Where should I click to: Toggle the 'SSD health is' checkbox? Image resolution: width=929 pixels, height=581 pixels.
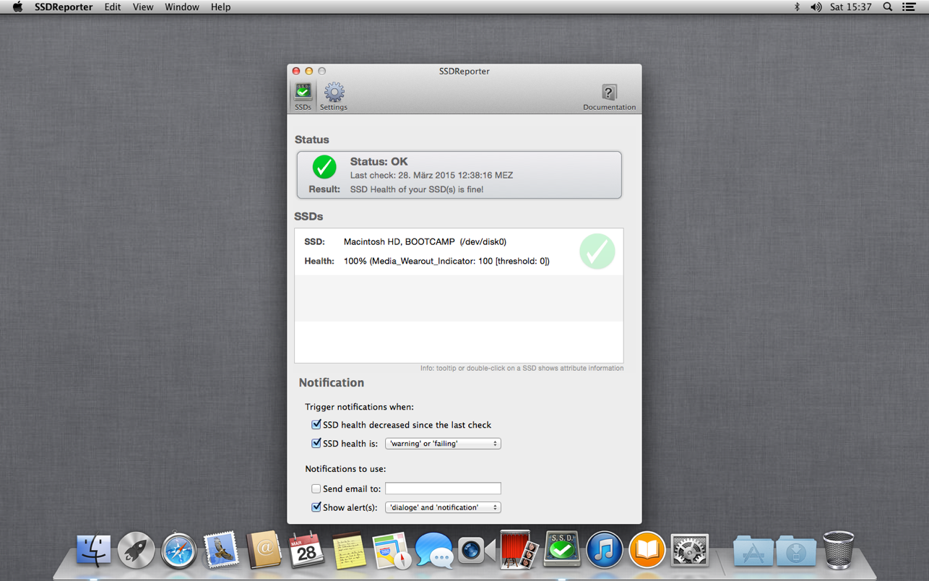click(316, 444)
